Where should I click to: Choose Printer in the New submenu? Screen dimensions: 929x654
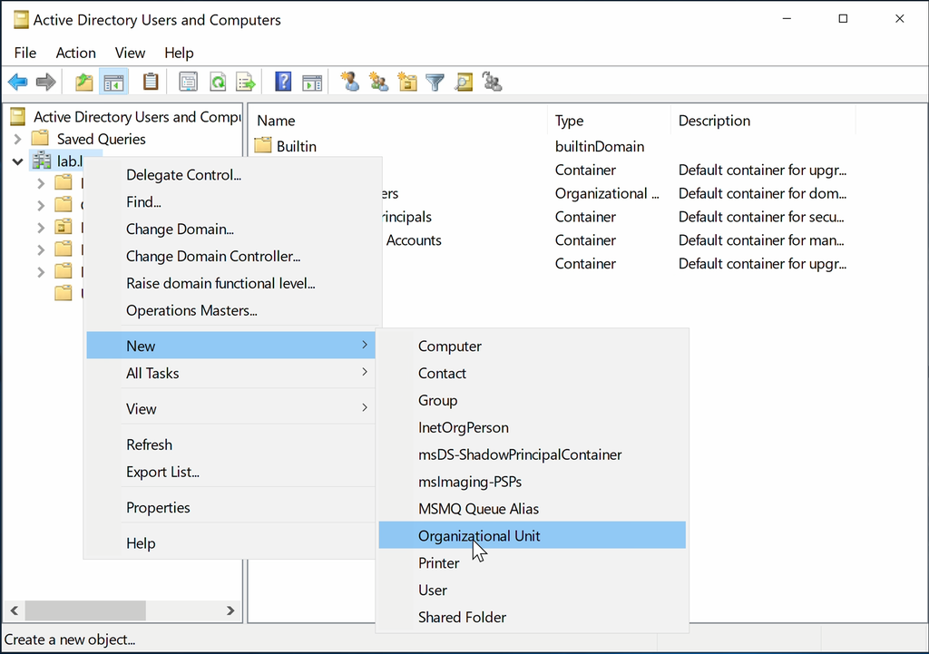tap(438, 562)
